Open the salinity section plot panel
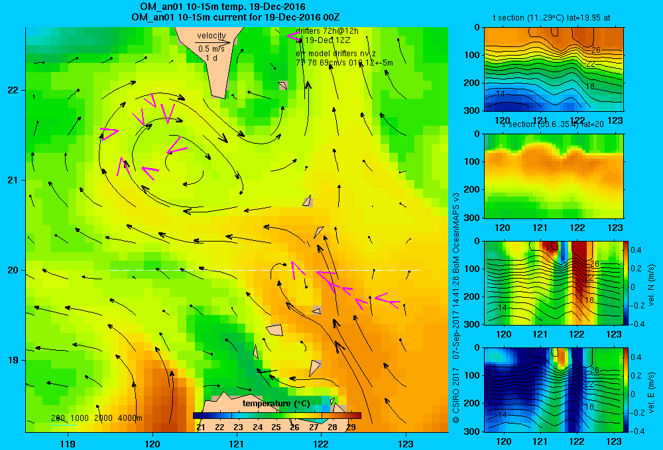Image resolution: width=663 pixels, height=450 pixels. tap(554, 176)
